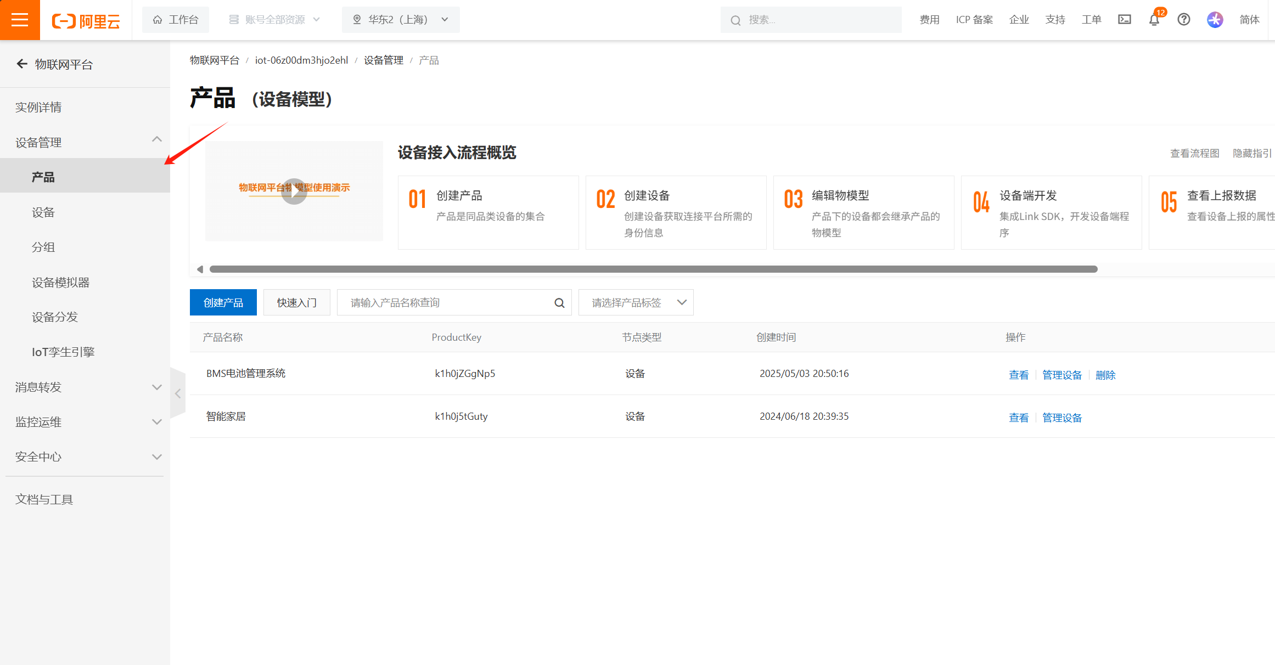
Task: Click the horizontal guide scrollbar
Action: (653, 269)
